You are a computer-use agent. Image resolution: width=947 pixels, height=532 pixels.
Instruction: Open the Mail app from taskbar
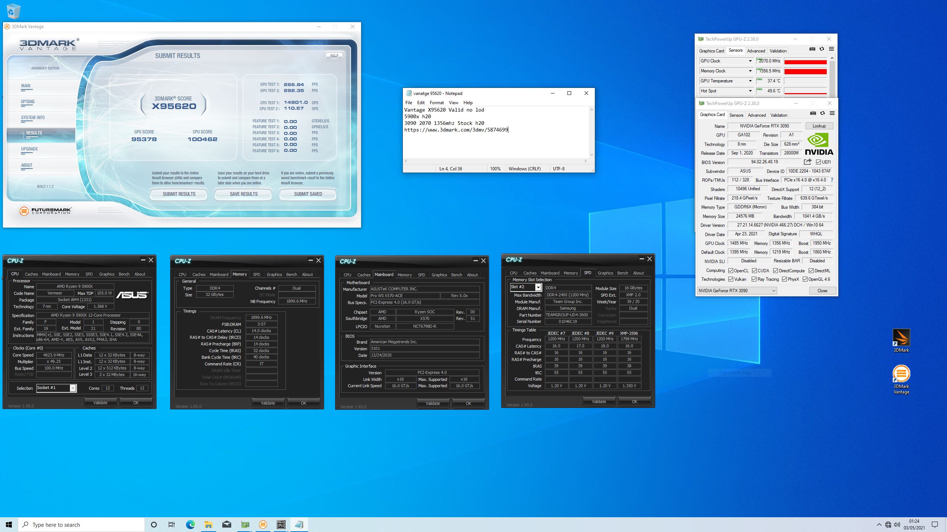pyautogui.click(x=226, y=525)
